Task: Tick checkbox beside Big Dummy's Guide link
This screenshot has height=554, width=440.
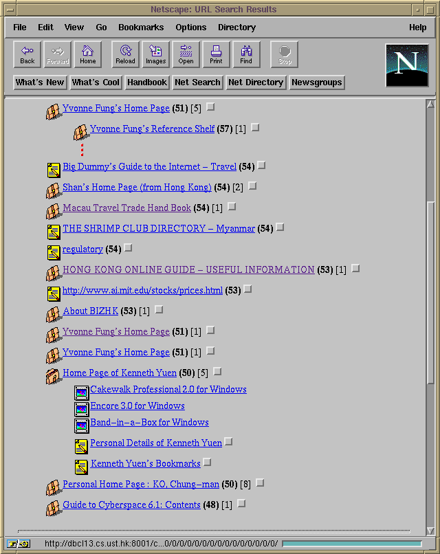Action: coord(261,166)
